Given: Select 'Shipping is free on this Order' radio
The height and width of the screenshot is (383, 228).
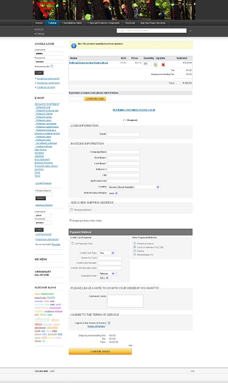Looking at the screenshot, I should coord(71,220).
